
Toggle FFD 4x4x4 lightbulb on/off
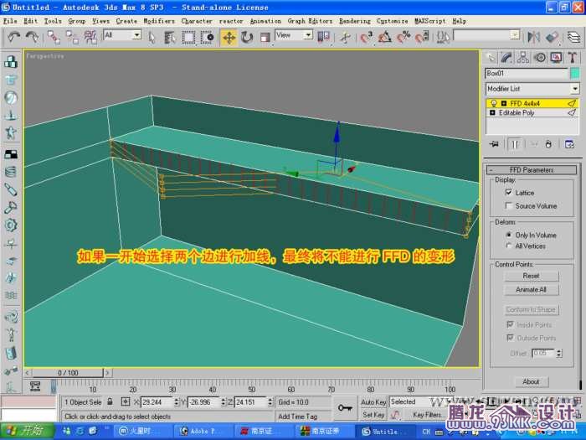click(x=494, y=103)
